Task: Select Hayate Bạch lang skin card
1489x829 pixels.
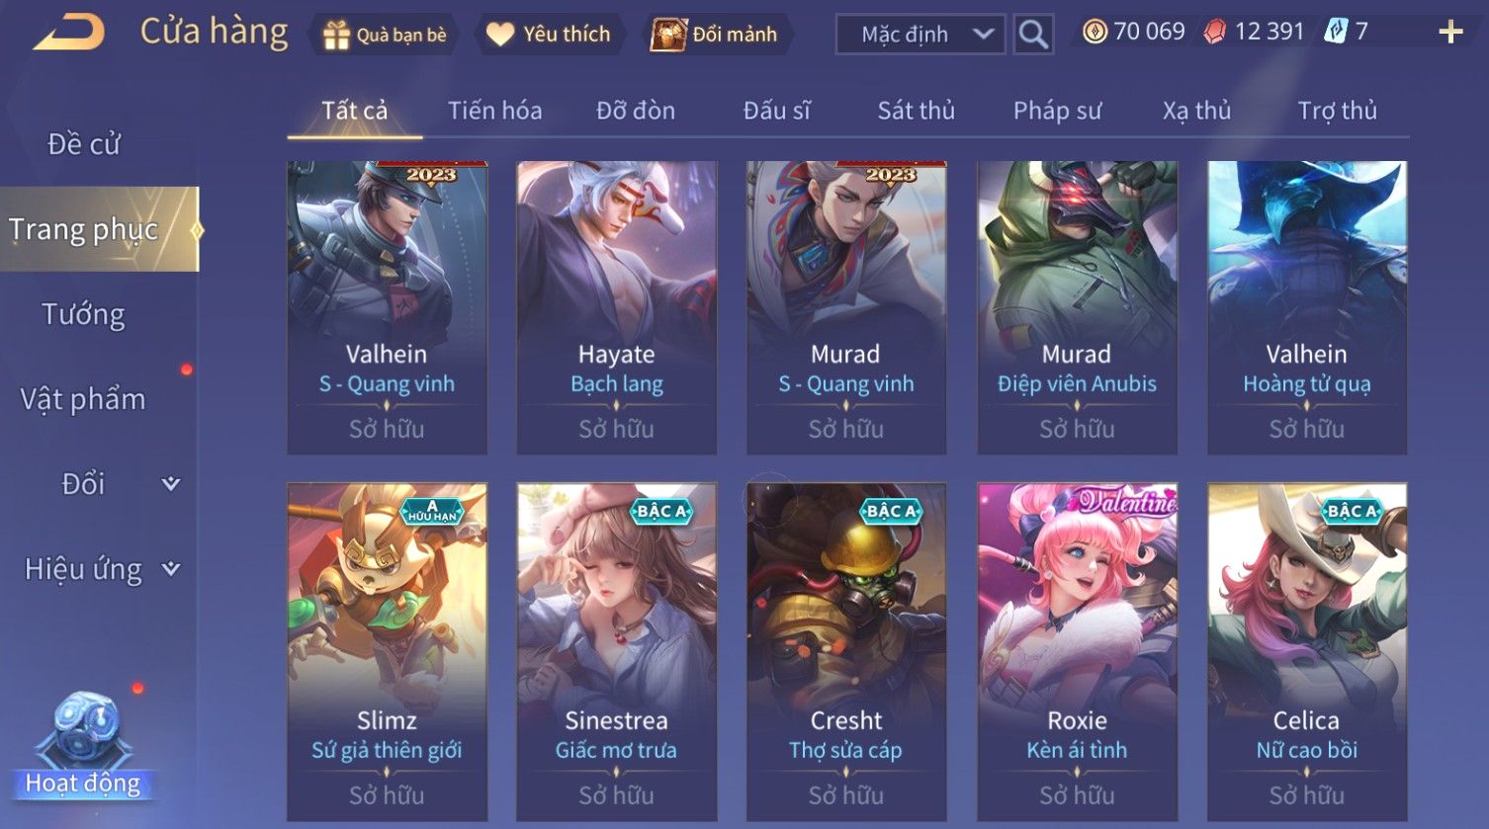Action: pyautogui.click(x=617, y=307)
